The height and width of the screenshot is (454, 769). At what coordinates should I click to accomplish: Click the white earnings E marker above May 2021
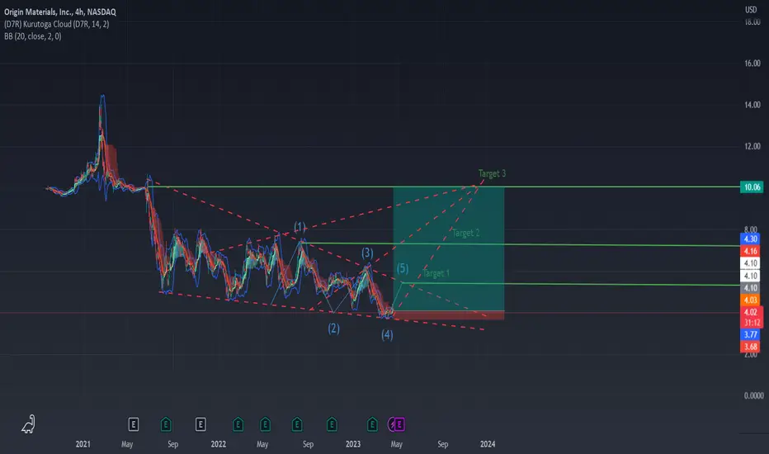click(x=134, y=424)
